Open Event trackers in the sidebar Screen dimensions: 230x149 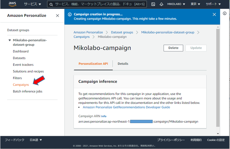pyautogui.click(x=23, y=64)
